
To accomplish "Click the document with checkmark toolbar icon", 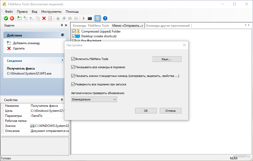I will [50, 18].
